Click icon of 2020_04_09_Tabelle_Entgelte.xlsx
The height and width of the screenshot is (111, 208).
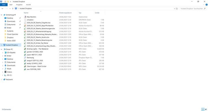pyautogui.click(x=25, y=22)
